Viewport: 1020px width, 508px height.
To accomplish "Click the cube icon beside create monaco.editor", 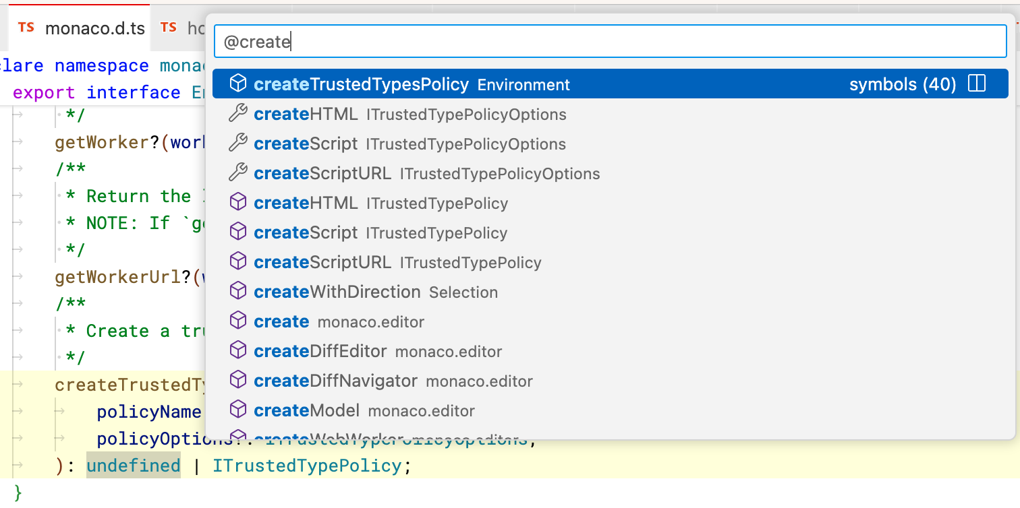I will click(238, 321).
